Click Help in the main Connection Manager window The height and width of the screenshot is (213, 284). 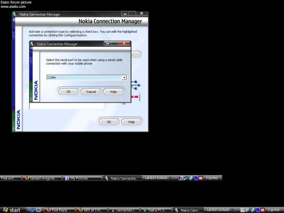point(131,122)
